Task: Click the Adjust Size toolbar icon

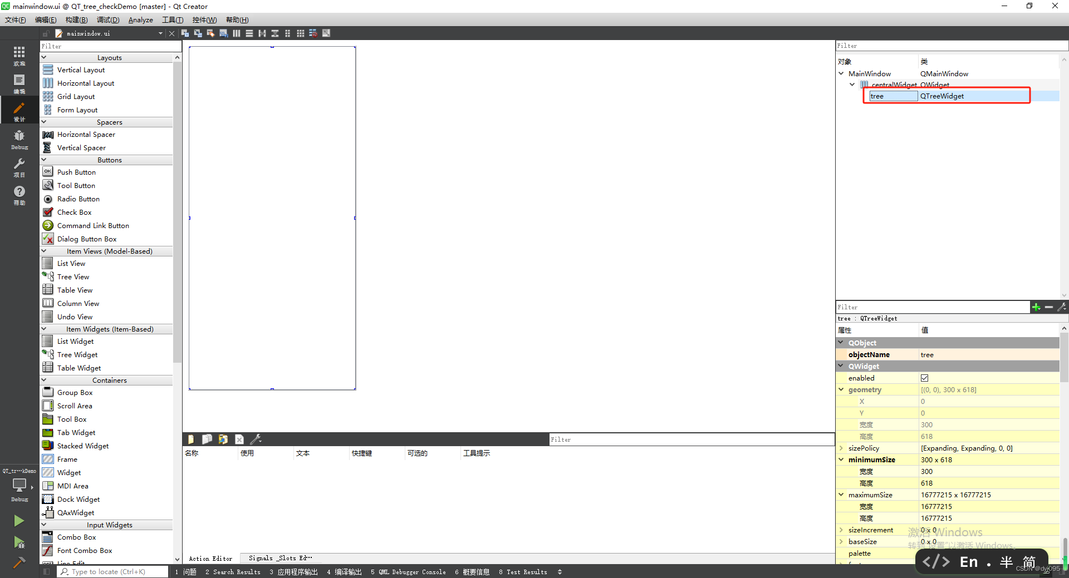Action: [326, 33]
